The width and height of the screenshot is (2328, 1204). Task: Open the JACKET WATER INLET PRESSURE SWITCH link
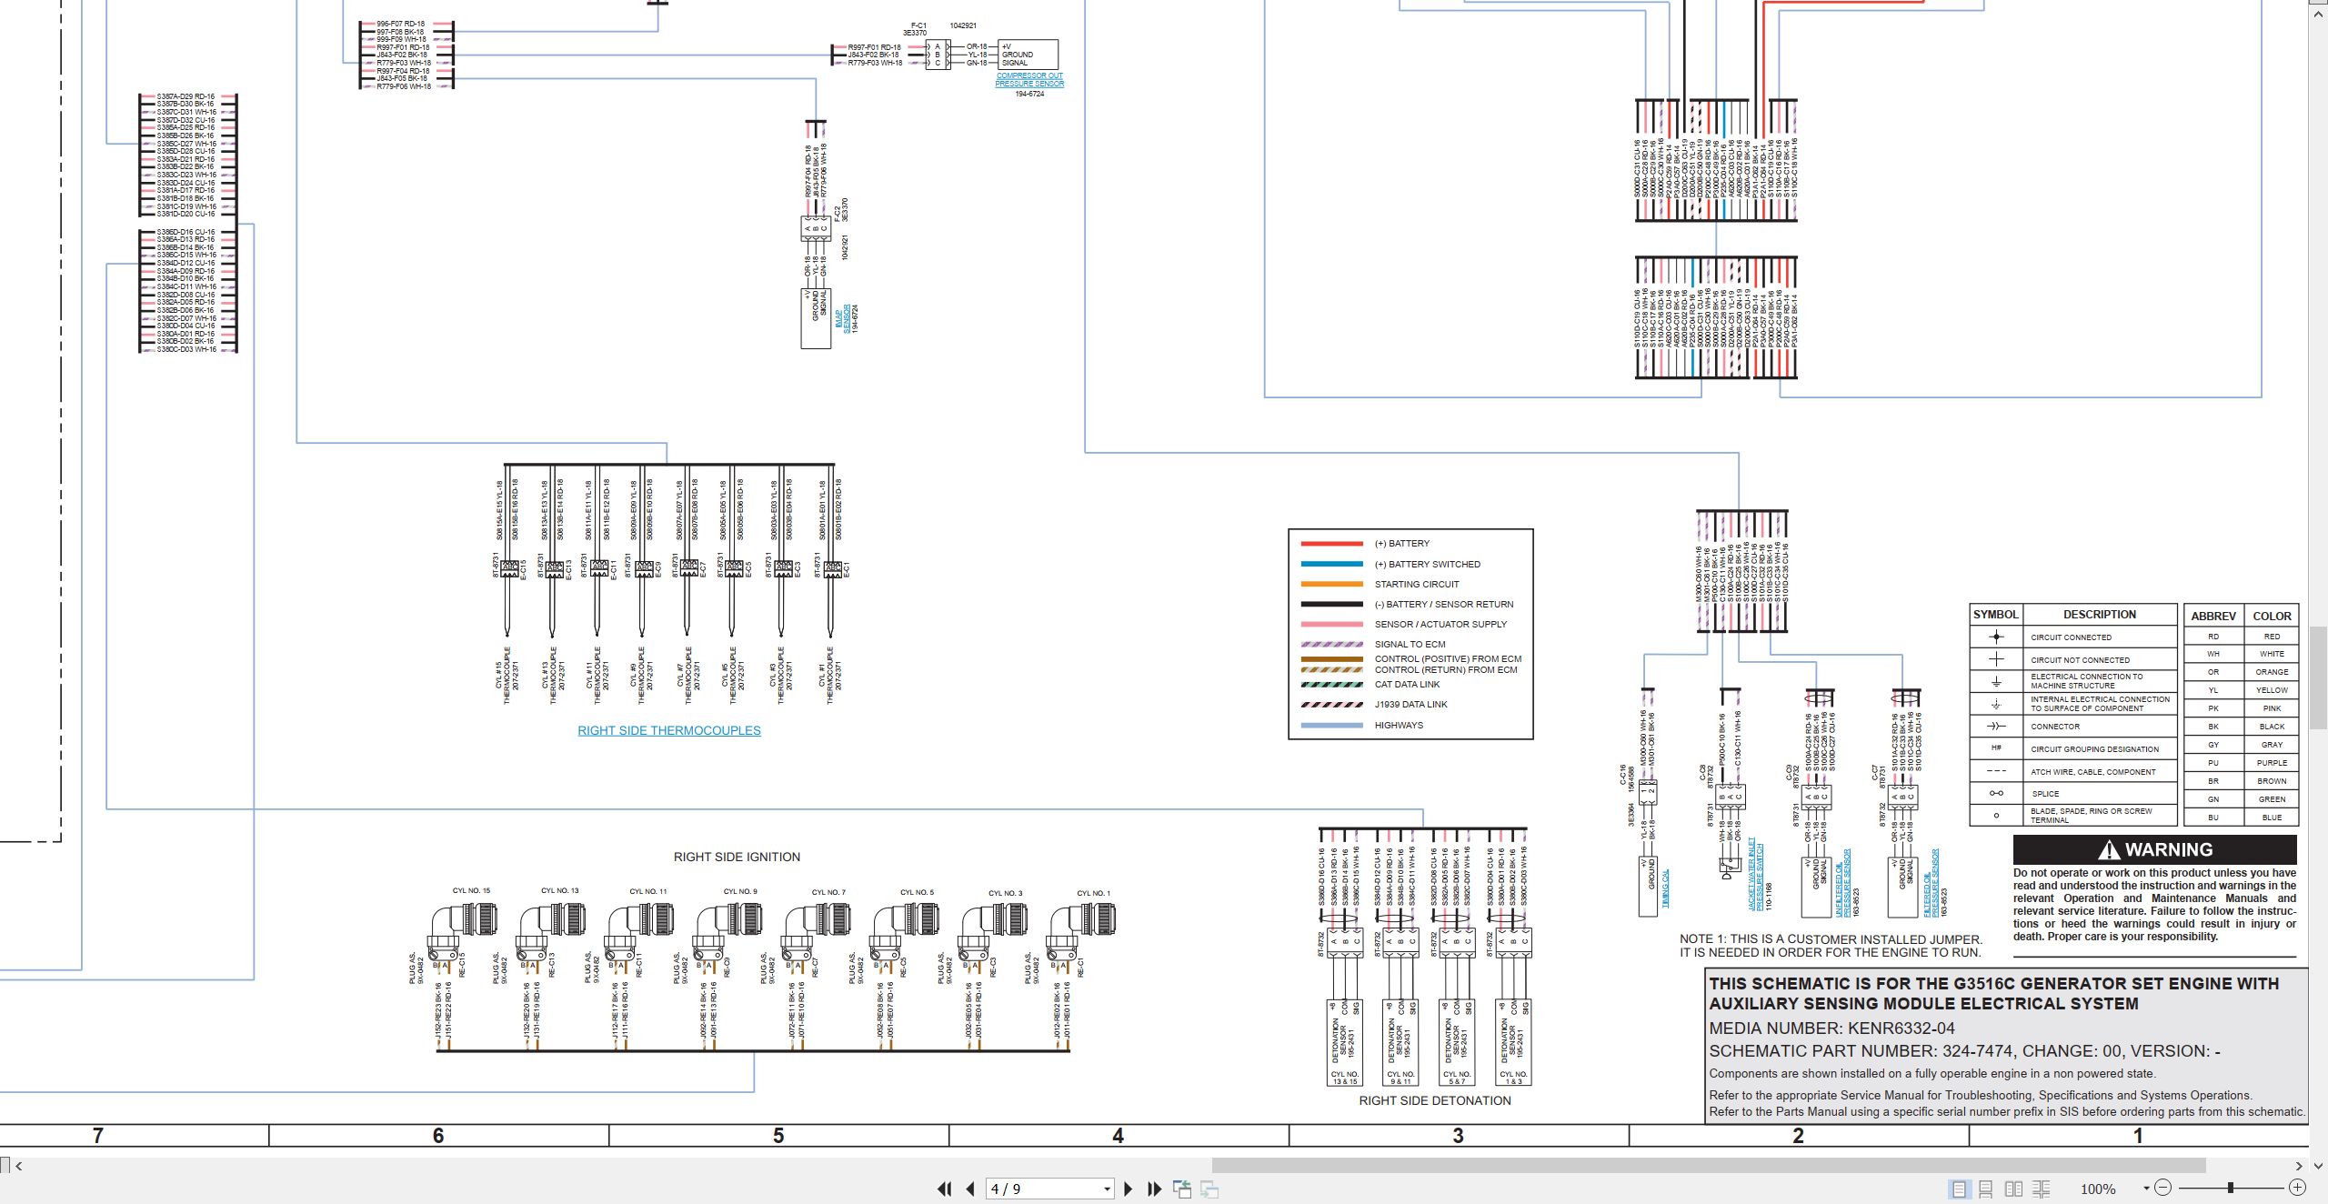point(1755,874)
